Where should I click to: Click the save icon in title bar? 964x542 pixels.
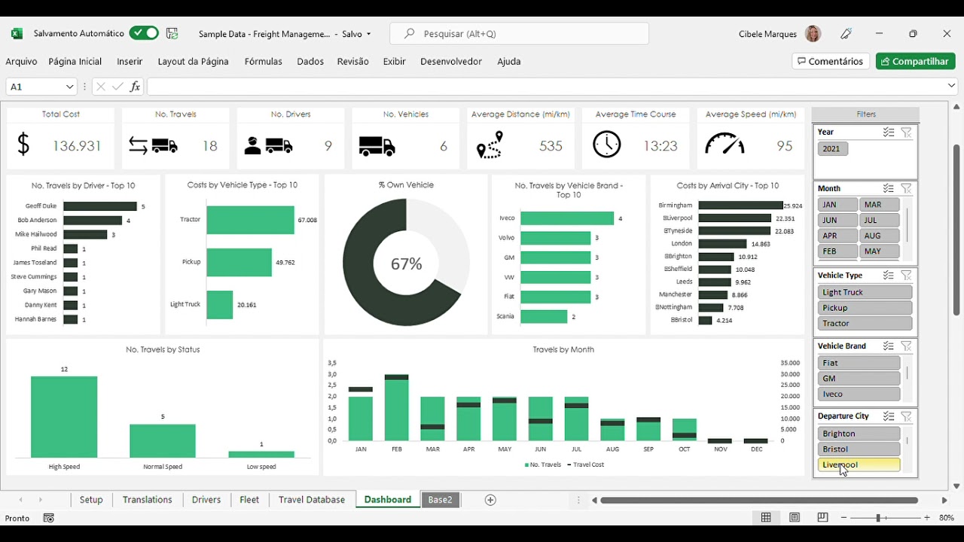click(172, 33)
